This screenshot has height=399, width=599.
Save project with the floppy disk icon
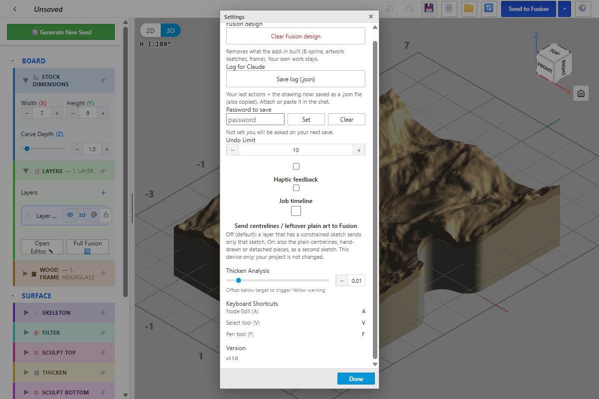pyautogui.click(x=428, y=8)
